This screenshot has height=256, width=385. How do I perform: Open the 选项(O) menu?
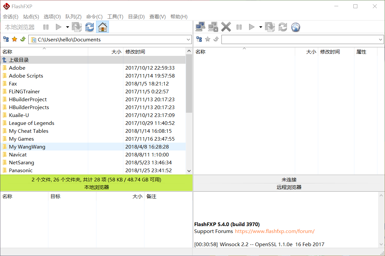52,17
